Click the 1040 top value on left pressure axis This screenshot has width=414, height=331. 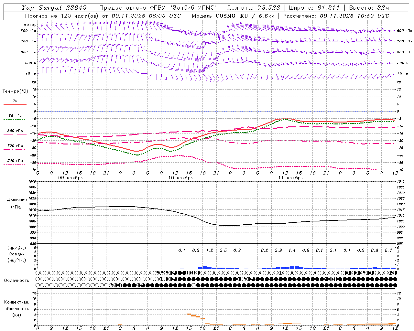pos(31,182)
